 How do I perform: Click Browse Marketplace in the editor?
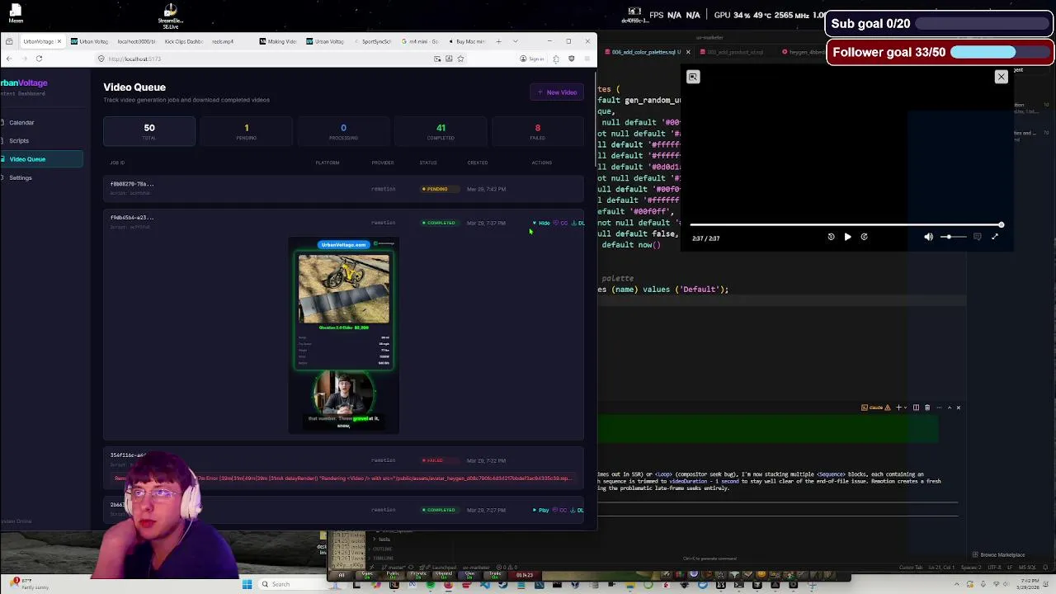coord(1000,555)
